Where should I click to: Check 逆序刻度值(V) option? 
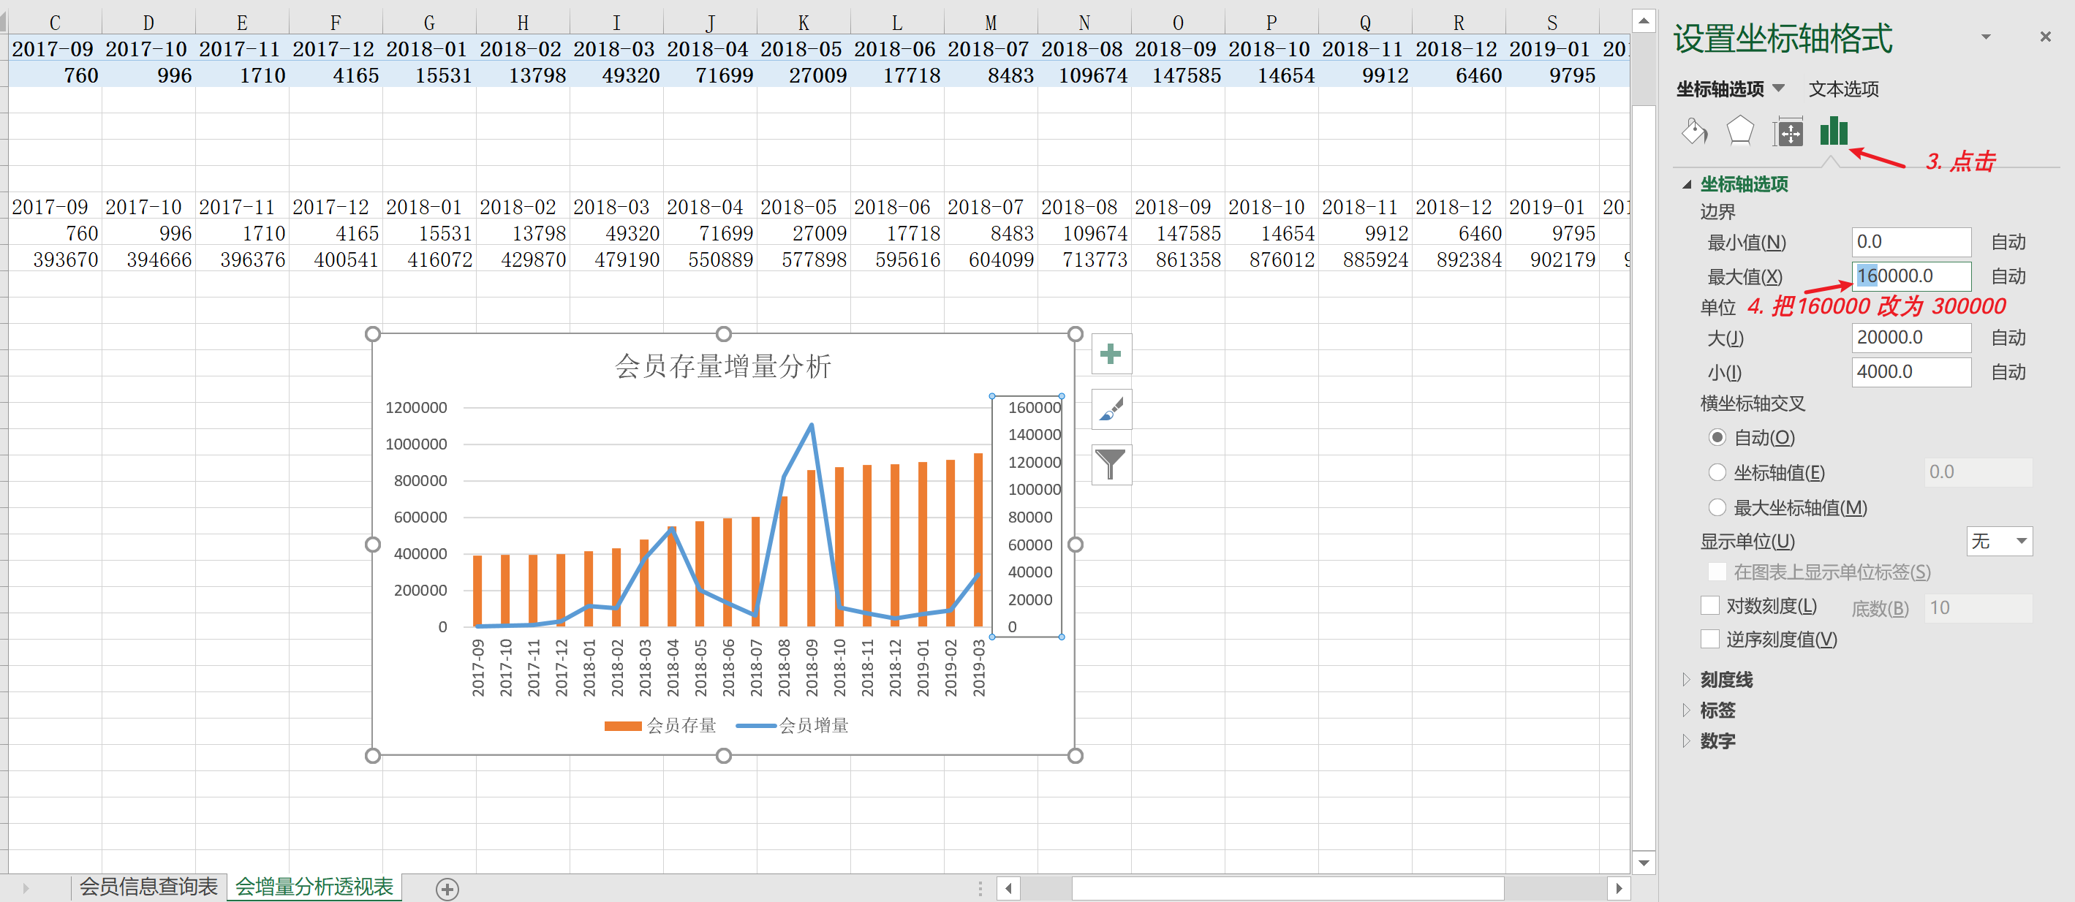point(1710,640)
